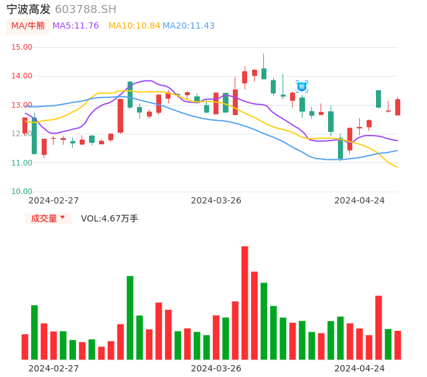Toggle the MA5 moving average label
Screen dimensions: 427x377
pyautogui.click(x=75, y=26)
